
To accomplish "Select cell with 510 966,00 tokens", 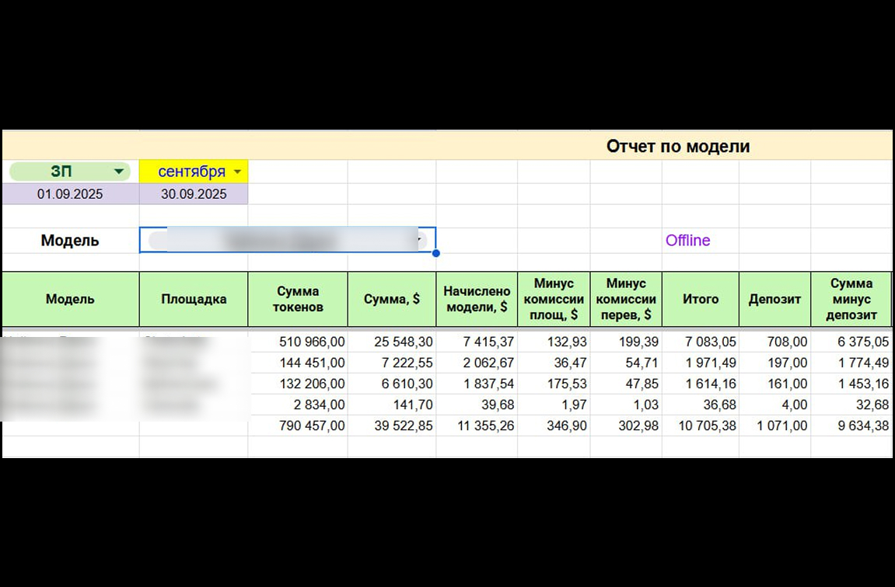I will click(x=298, y=342).
